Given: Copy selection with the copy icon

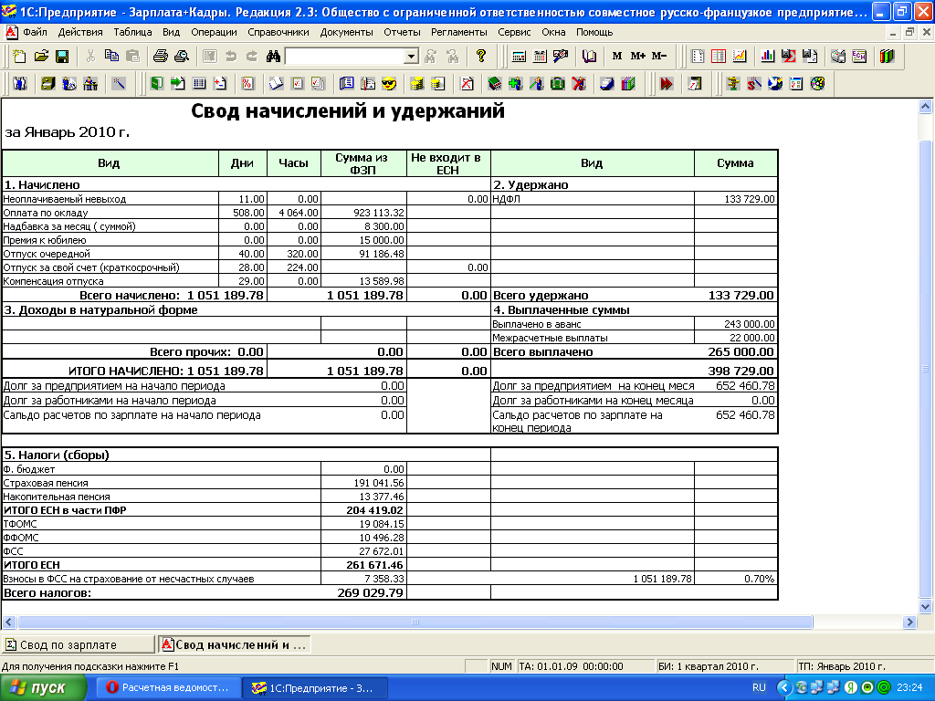Looking at the screenshot, I should (x=111, y=56).
